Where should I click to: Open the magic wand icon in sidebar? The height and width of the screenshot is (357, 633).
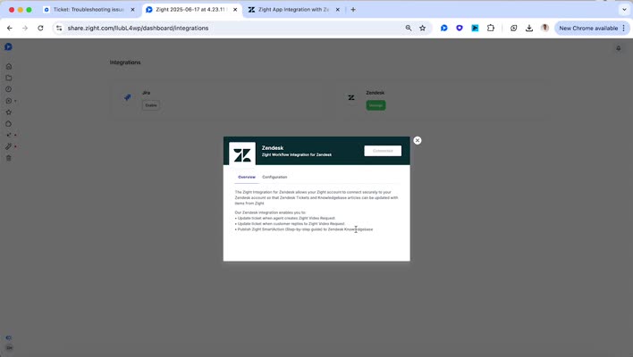coord(8,146)
